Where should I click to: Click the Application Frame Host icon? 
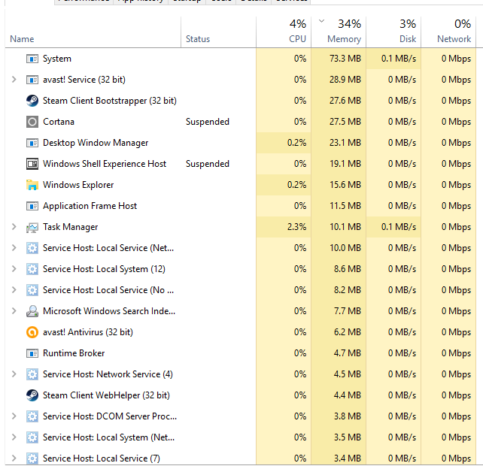point(32,206)
